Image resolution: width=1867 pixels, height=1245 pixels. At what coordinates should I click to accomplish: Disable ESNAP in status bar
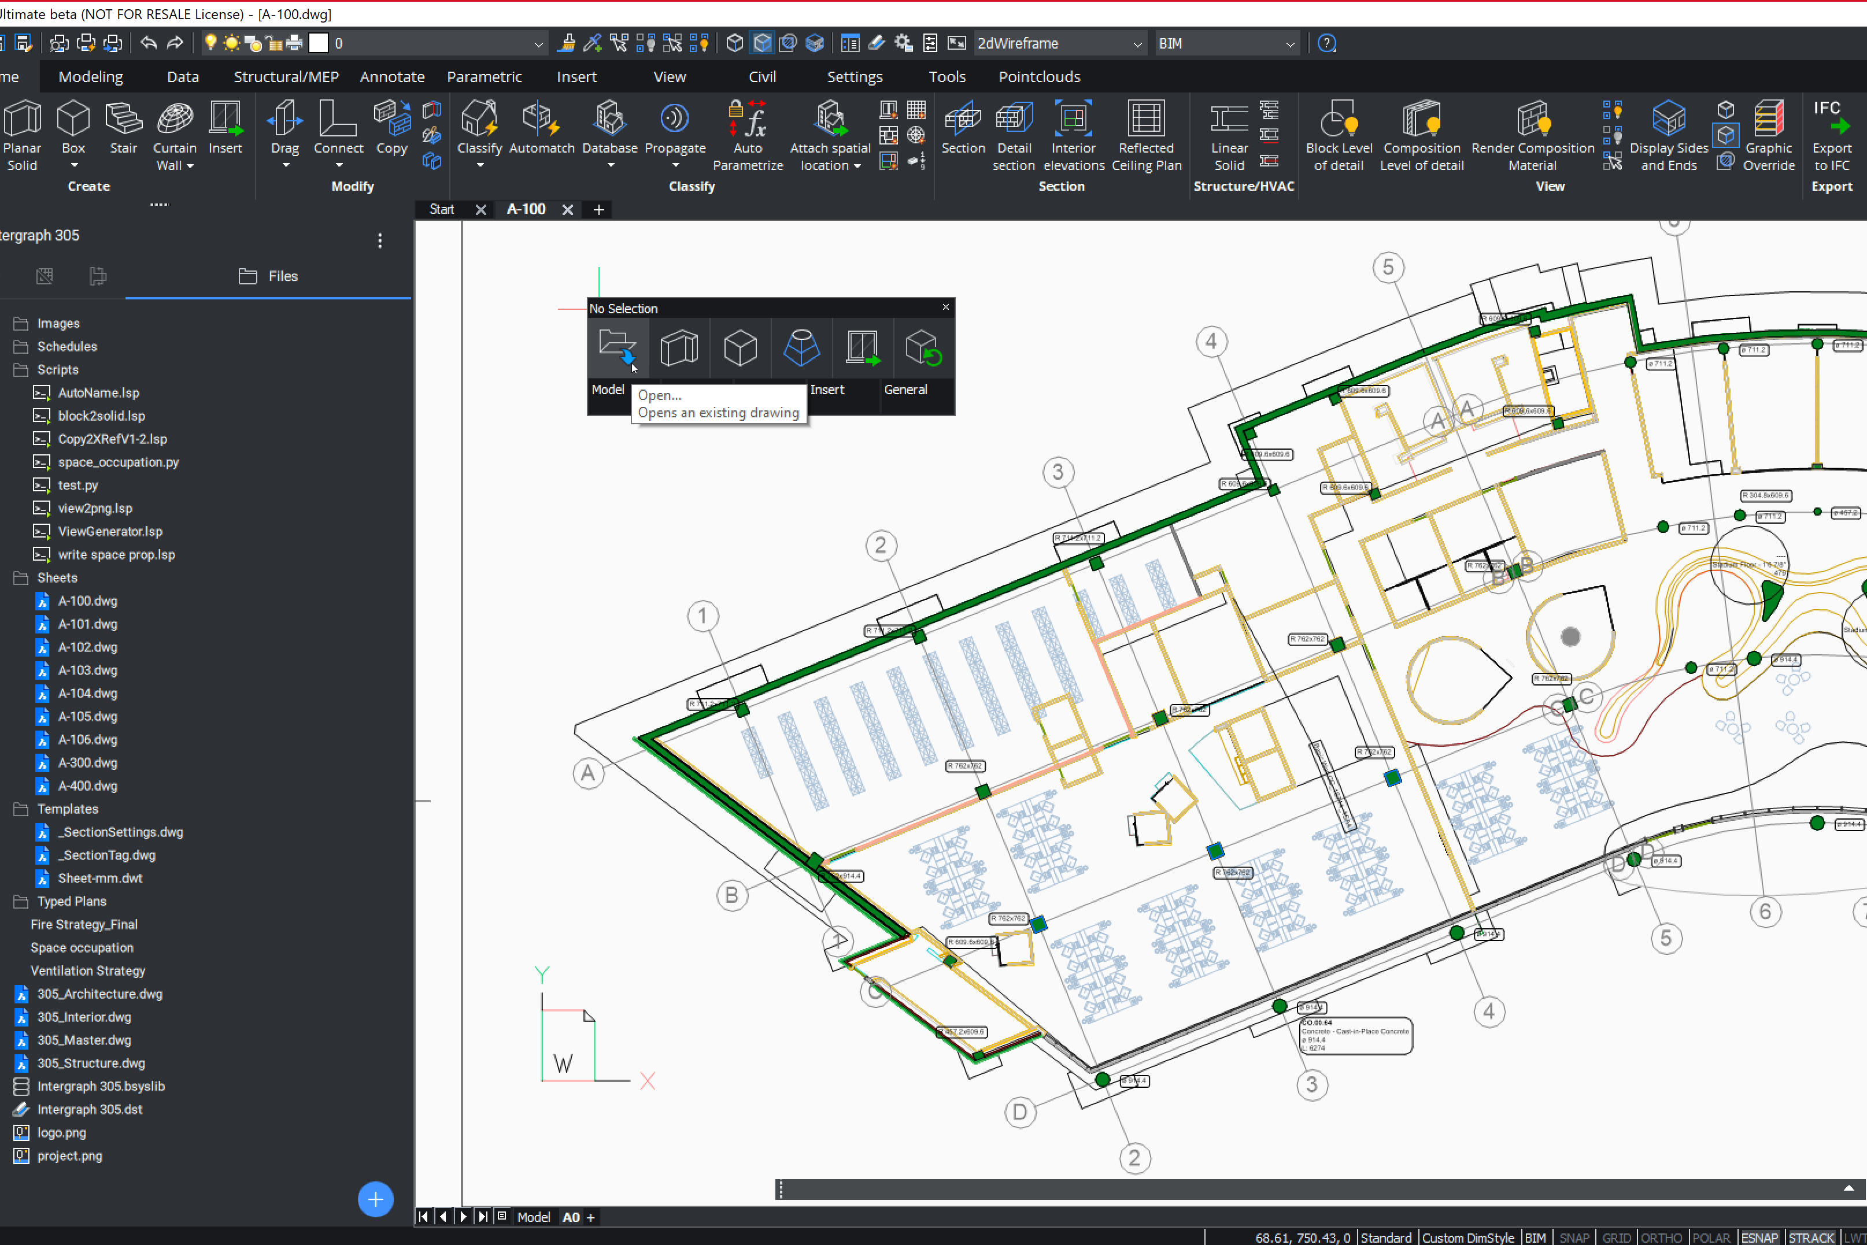point(1759,1237)
